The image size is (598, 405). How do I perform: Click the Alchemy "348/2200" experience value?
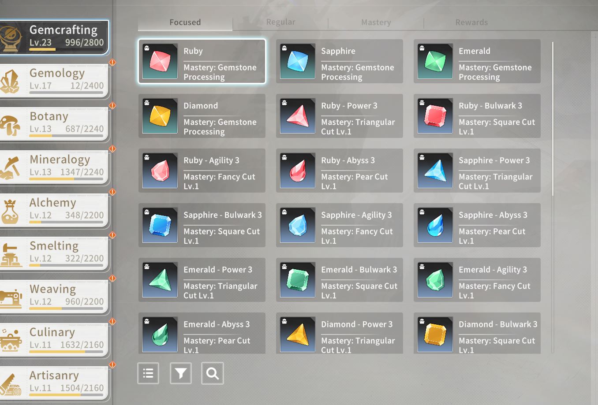(84, 216)
